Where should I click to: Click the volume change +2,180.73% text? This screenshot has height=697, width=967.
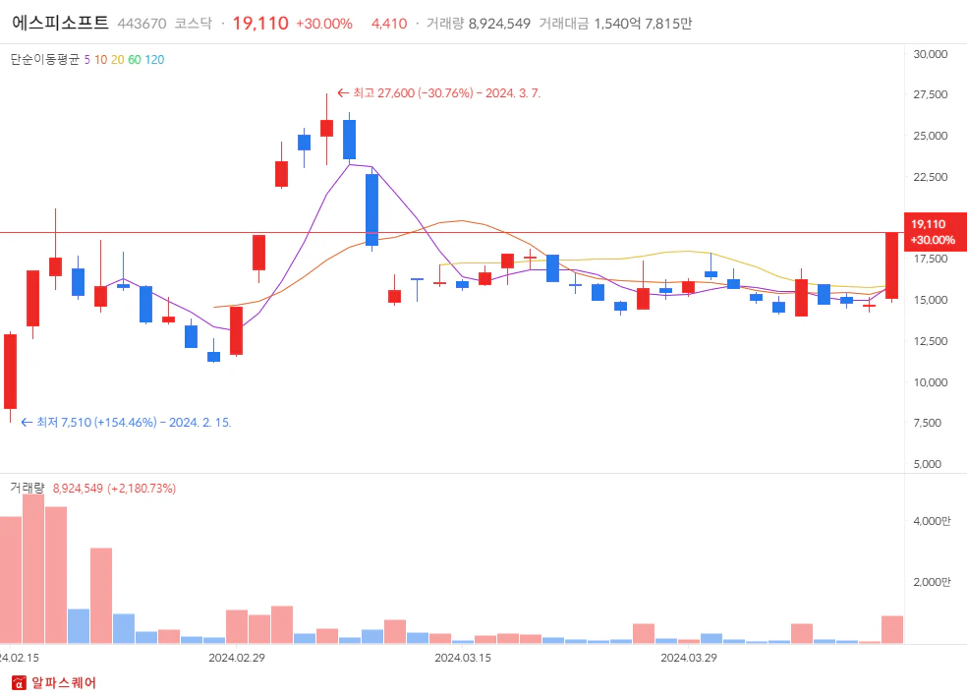tap(142, 489)
